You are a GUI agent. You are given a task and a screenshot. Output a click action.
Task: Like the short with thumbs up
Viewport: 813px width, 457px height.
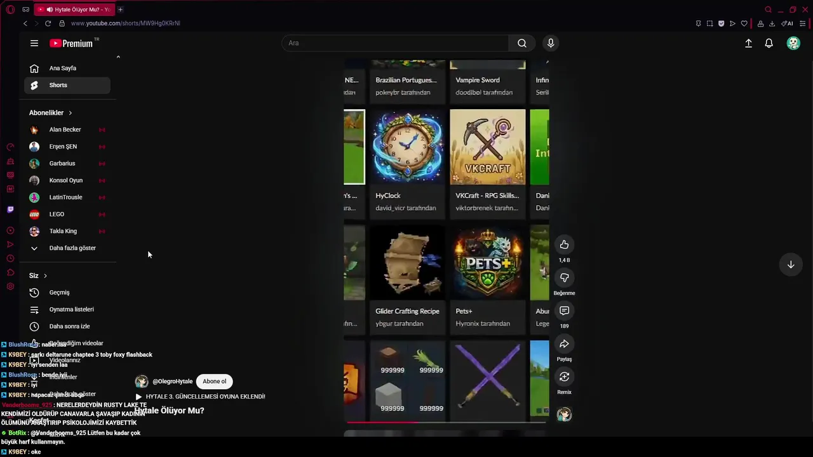pyautogui.click(x=564, y=245)
